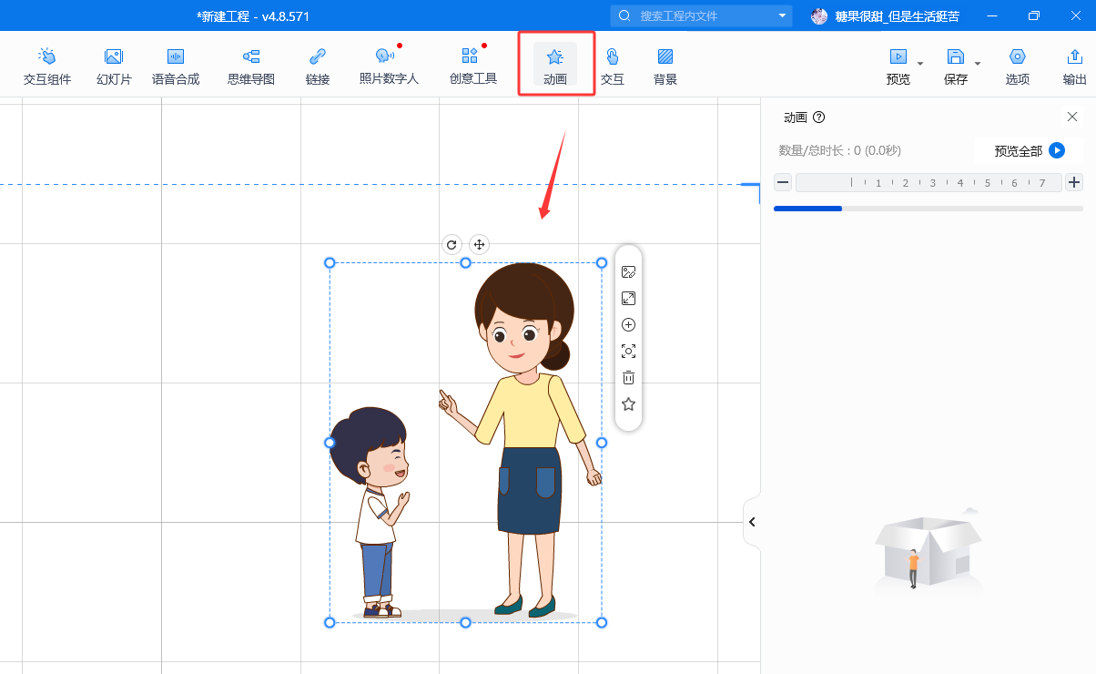Open 照片数字人 photo digital human
1096x674 pixels.
point(388,66)
